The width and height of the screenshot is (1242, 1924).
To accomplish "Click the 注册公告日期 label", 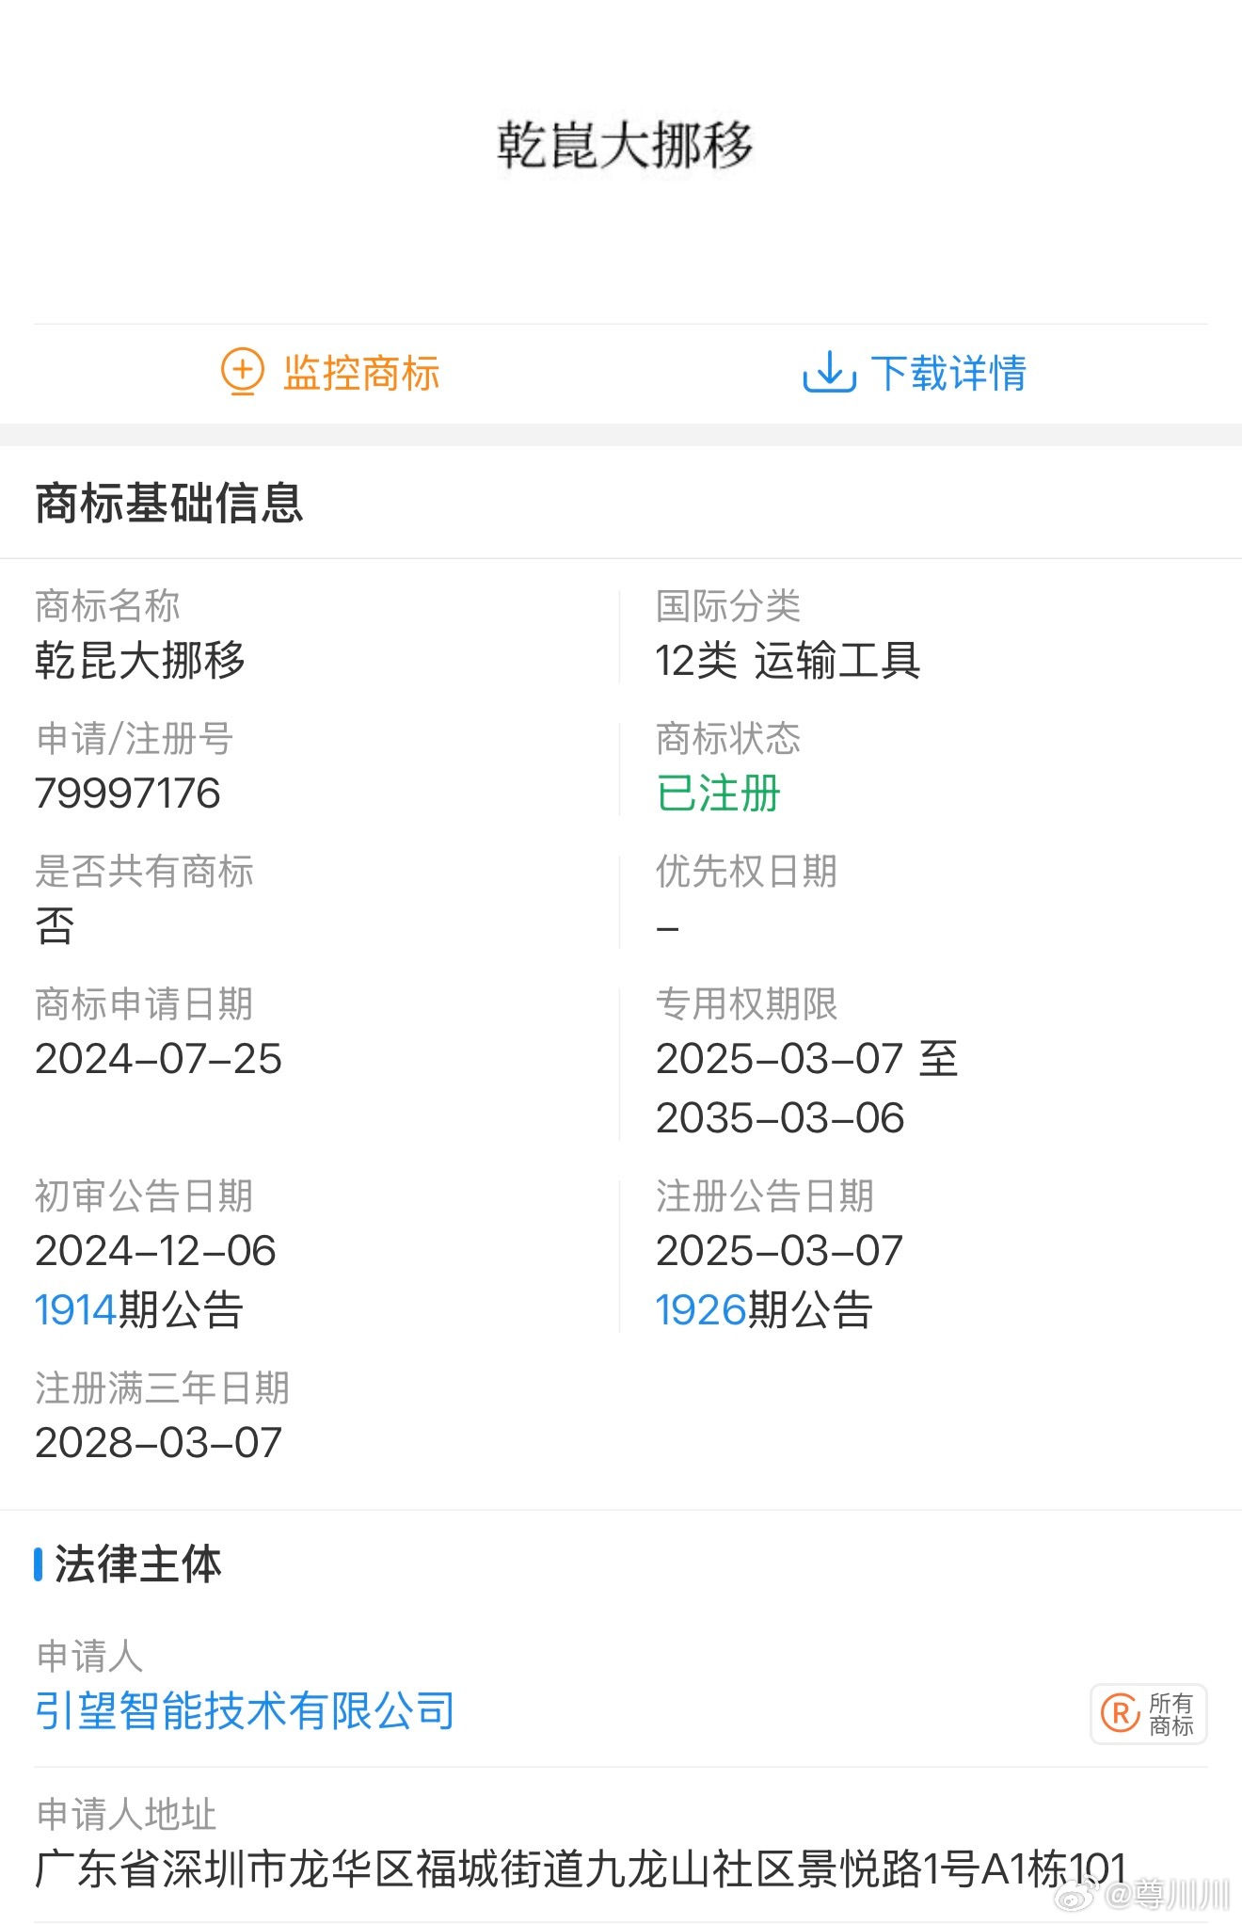I will click(x=765, y=1196).
